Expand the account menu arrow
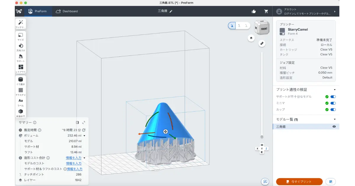 [335, 11]
